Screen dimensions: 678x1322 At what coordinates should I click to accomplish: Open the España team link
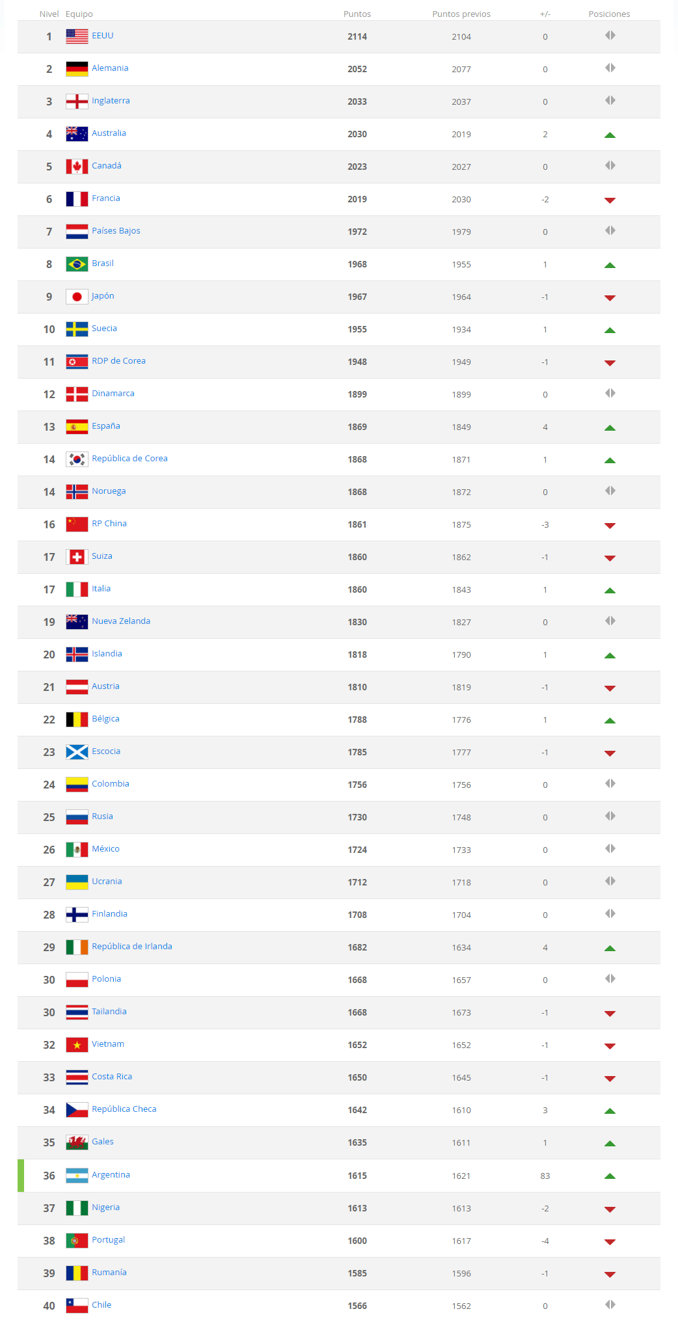[x=105, y=426]
